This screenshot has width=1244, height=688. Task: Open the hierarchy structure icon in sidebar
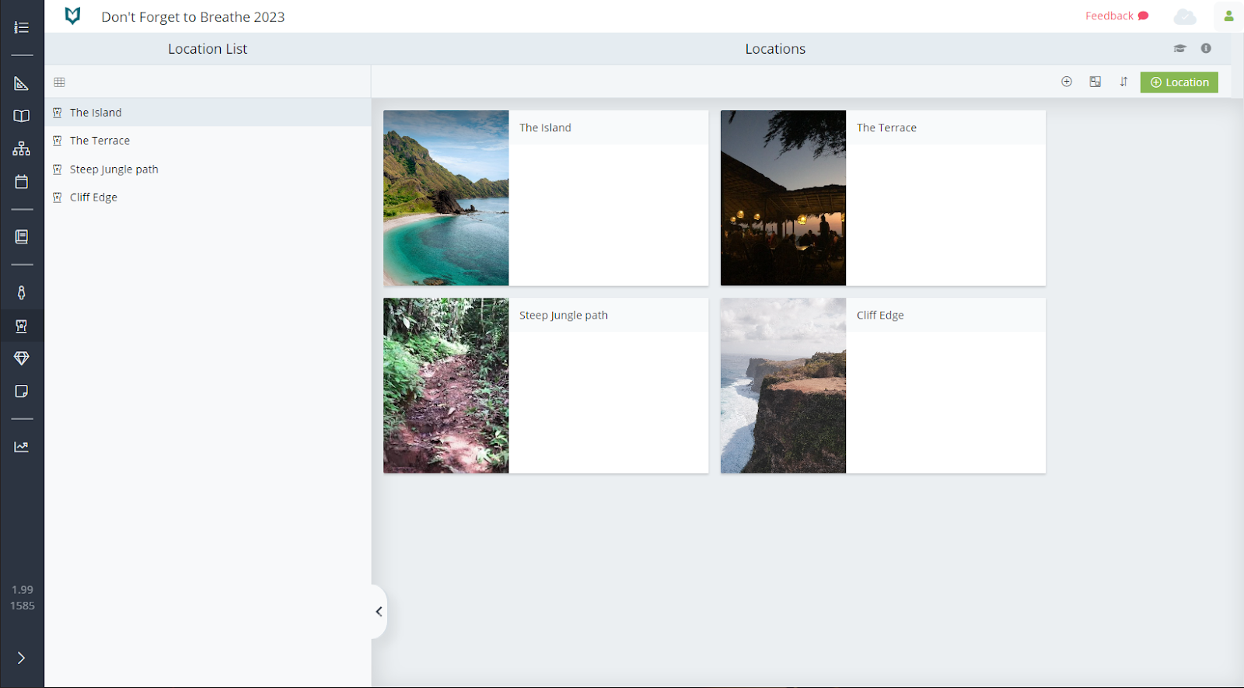point(21,148)
